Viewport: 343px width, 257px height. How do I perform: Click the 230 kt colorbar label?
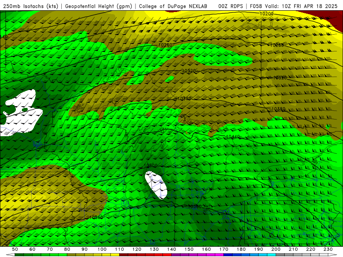(328, 249)
